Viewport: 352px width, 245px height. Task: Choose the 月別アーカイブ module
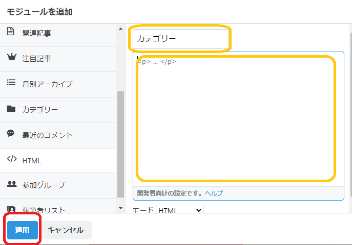[58, 85]
